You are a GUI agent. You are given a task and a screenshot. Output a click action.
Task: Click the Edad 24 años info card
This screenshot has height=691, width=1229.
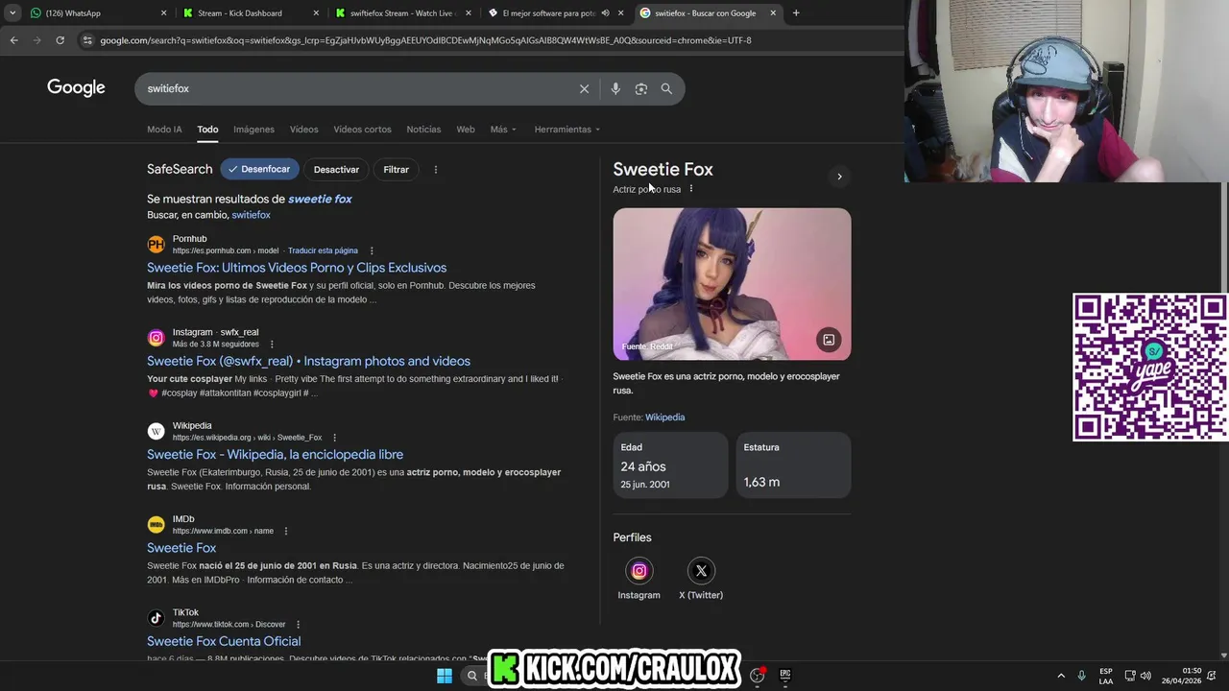click(x=670, y=465)
